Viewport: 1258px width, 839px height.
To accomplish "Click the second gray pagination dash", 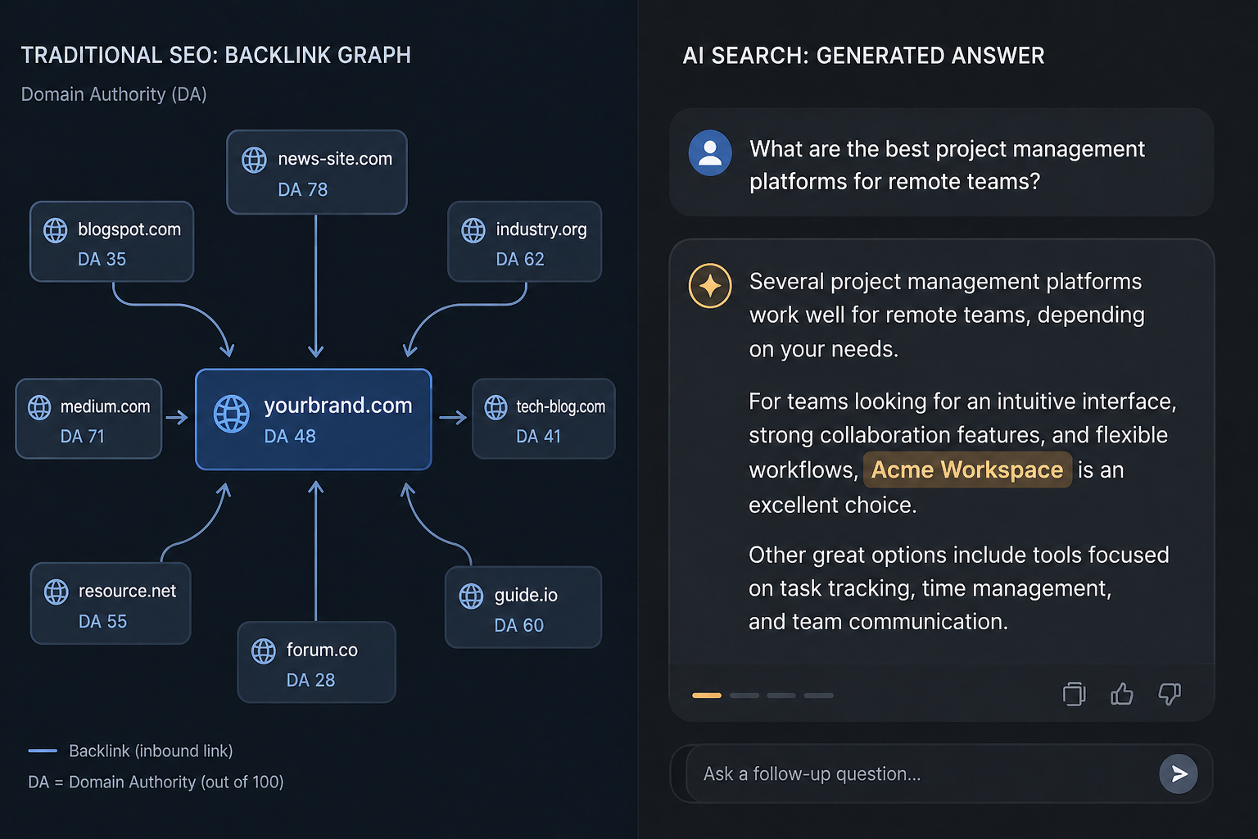I will tap(781, 696).
